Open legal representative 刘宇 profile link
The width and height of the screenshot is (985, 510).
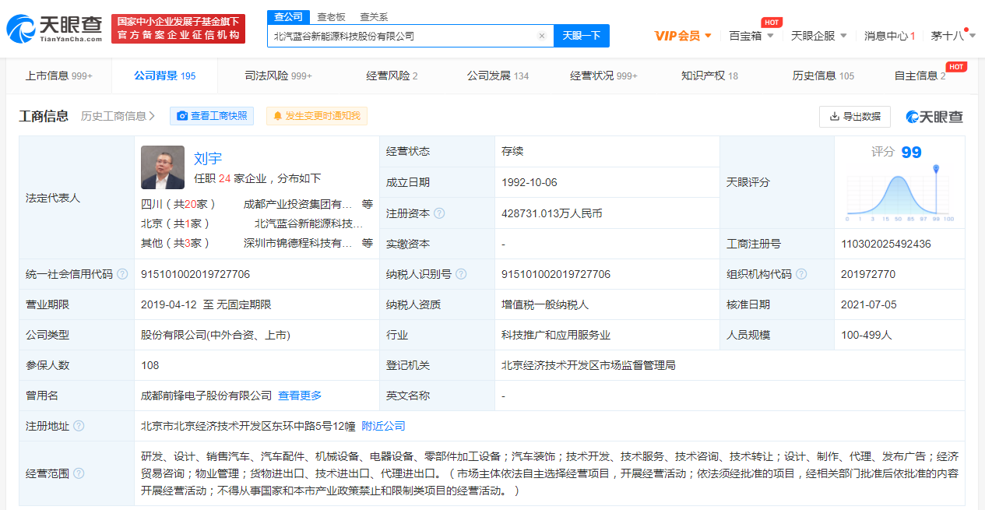[208, 159]
